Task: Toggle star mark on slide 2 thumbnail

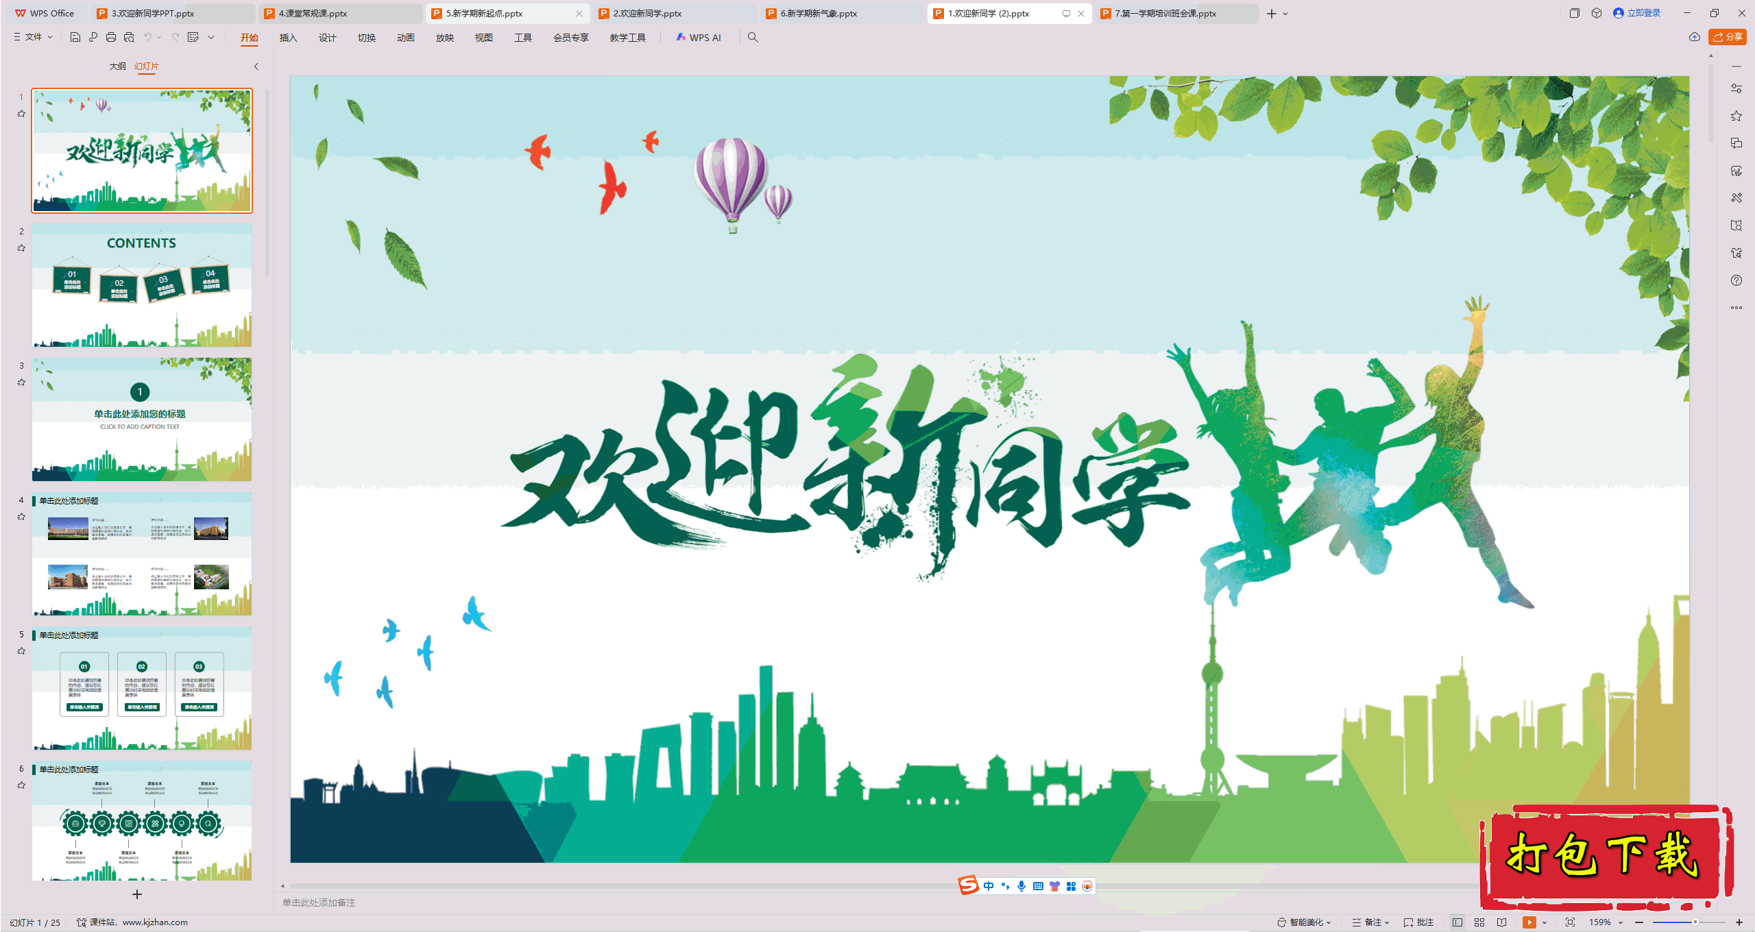Action: 21,248
